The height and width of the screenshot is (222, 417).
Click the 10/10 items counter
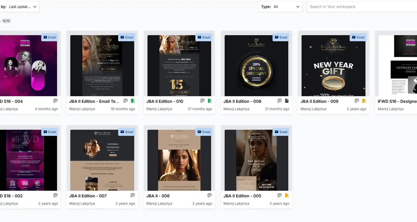6,21
